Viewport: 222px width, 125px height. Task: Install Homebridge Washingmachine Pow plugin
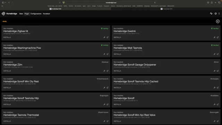pos(7,54)
